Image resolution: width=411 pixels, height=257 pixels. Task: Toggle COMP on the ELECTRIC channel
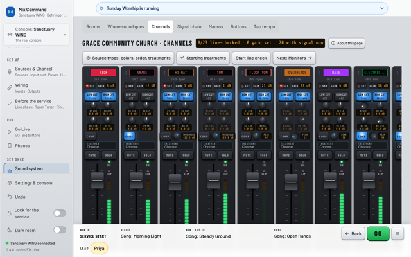tap(362, 136)
